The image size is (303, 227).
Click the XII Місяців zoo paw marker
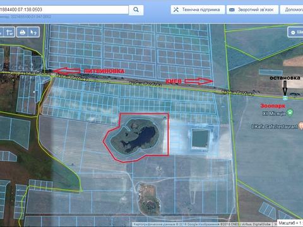click(290, 112)
